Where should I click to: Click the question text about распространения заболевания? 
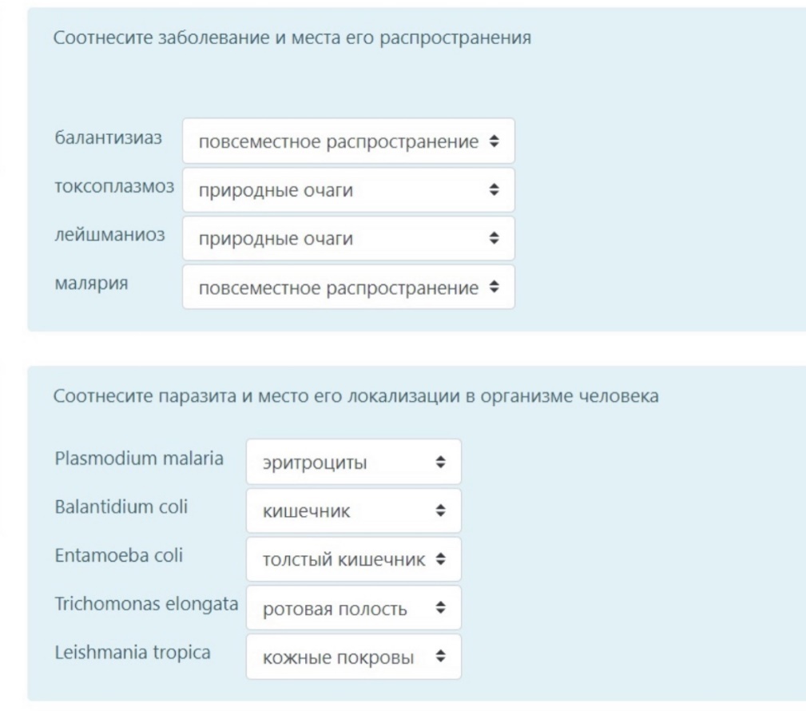292,38
